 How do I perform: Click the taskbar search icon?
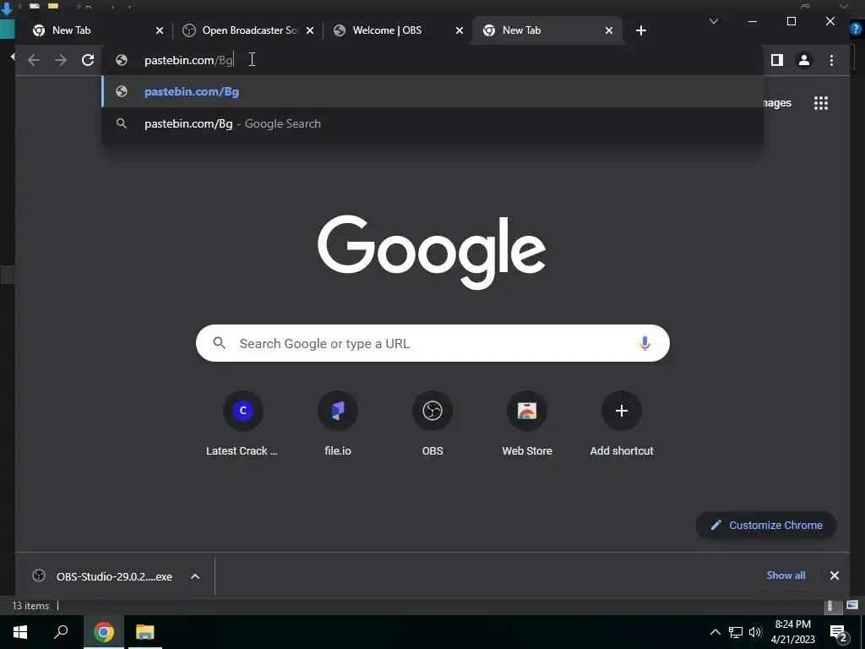coord(61,632)
